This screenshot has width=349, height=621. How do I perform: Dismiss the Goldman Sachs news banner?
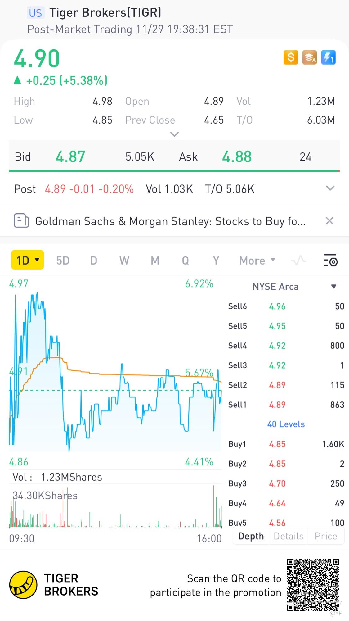[x=329, y=221]
